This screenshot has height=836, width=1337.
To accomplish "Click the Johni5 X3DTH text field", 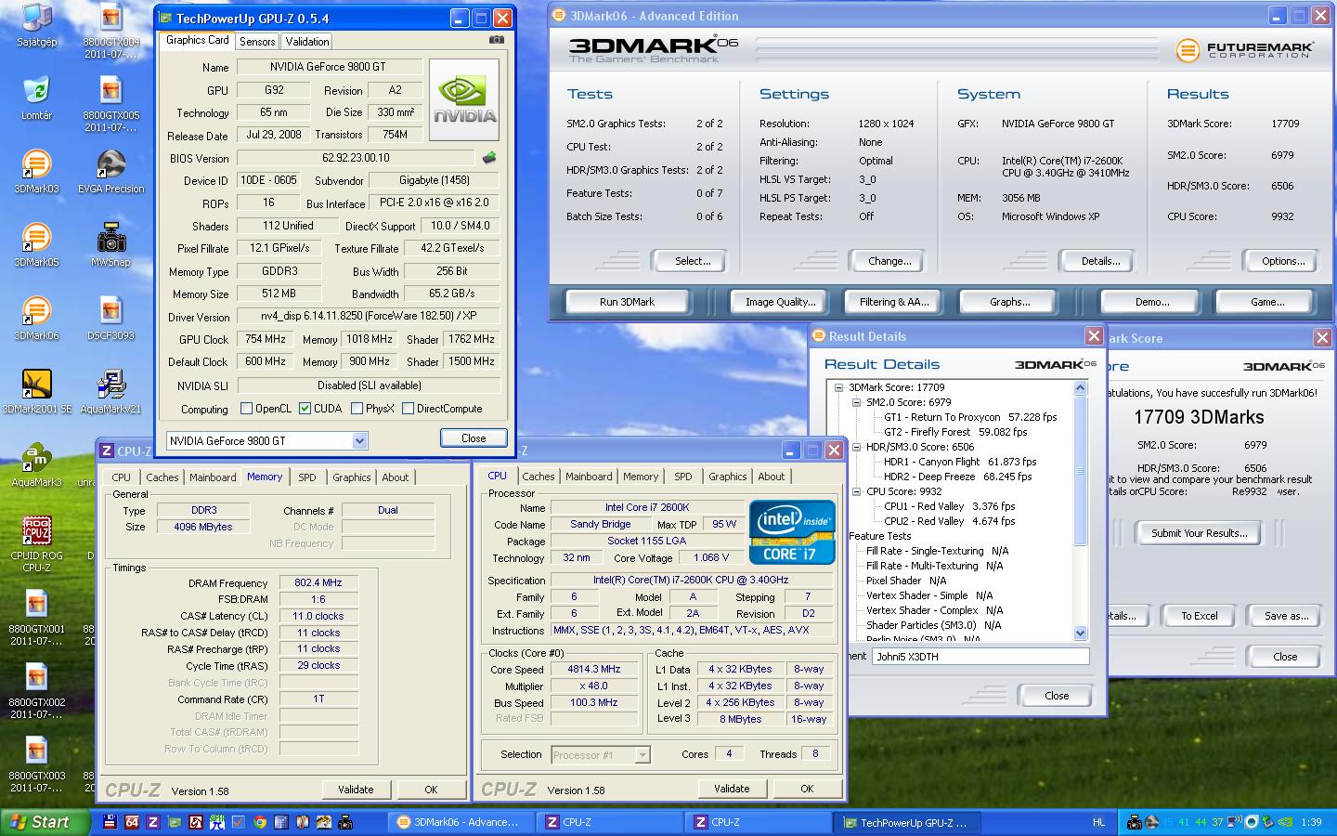I will click(x=980, y=657).
